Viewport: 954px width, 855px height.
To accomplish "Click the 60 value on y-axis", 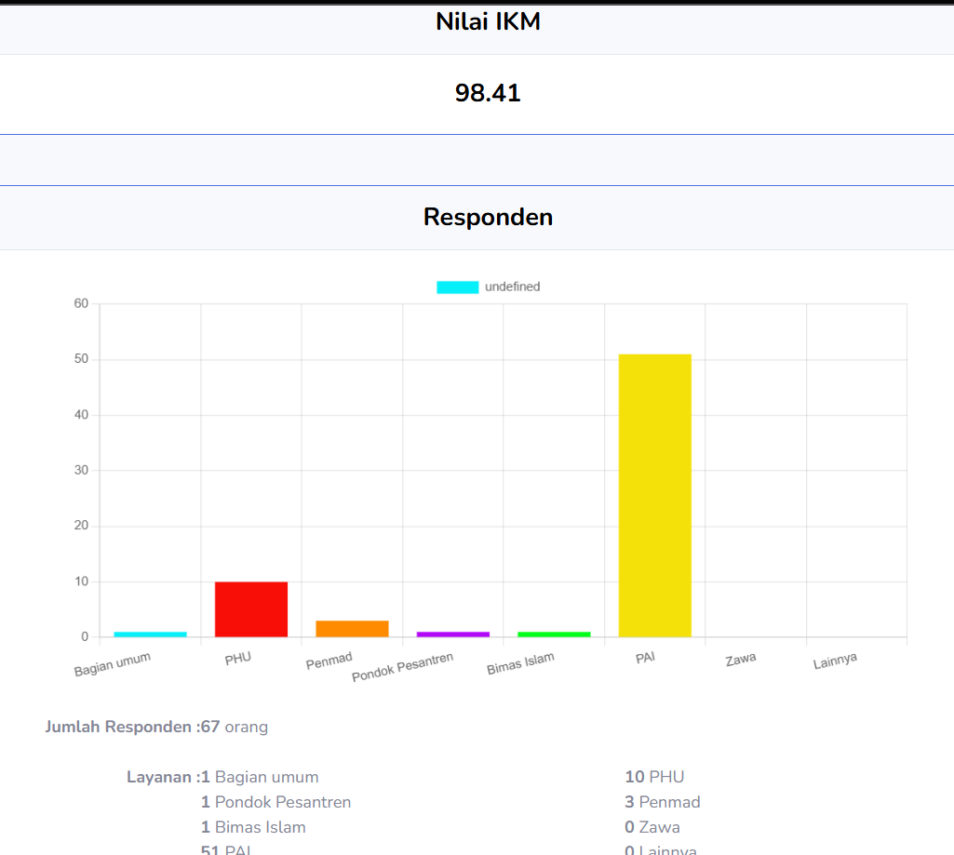I will tap(81, 303).
